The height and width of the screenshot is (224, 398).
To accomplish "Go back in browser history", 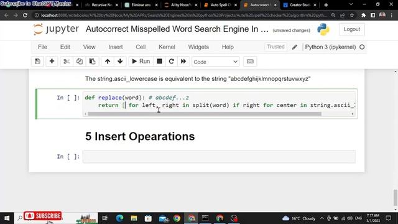I will [x=6, y=15].
